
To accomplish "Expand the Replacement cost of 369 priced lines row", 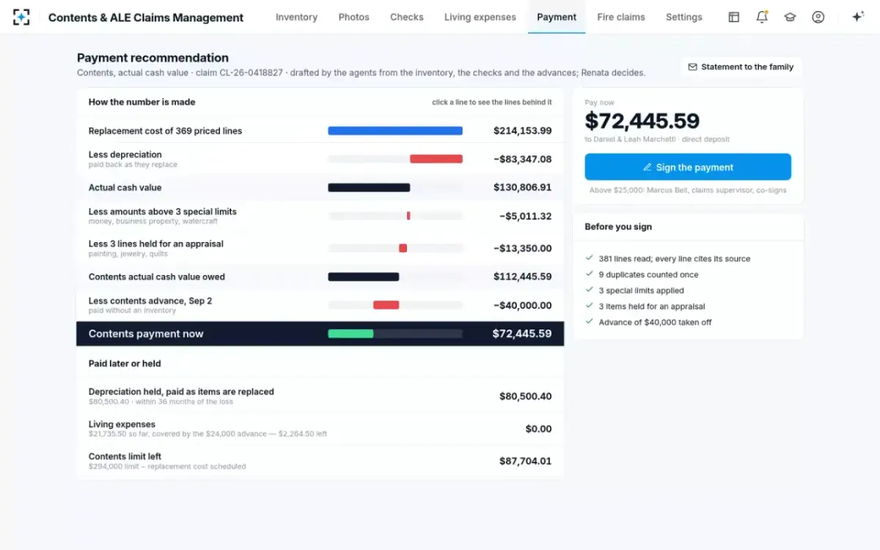I will pyautogui.click(x=320, y=131).
